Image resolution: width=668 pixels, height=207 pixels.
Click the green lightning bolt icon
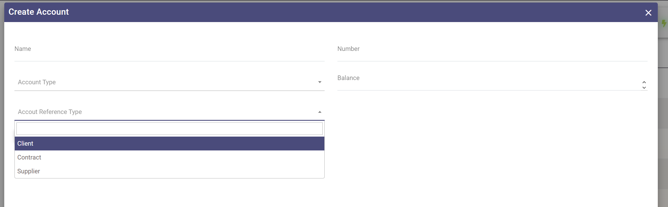click(664, 23)
